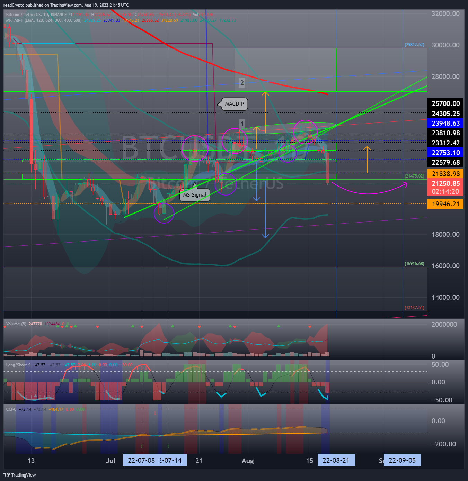Select the blue 23949.03 legend value
This screenshot has width=468, height=481.
pos(112,20)
